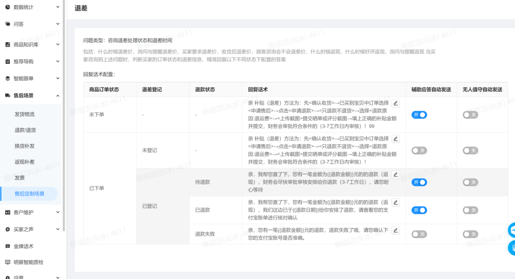Viewport: 515px width, 279px height.
Task: Click the 待退款 status cell
Action: [216, 182]
